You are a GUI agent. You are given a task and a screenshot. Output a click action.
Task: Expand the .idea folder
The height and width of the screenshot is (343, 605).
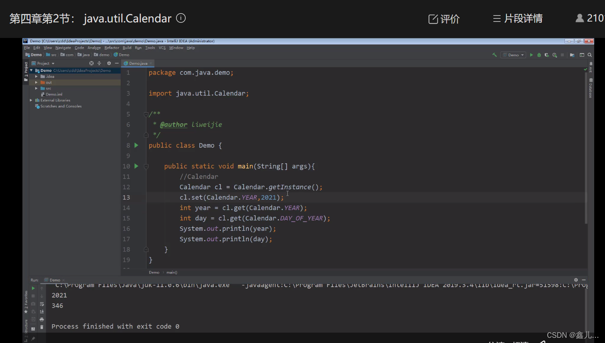36,76
